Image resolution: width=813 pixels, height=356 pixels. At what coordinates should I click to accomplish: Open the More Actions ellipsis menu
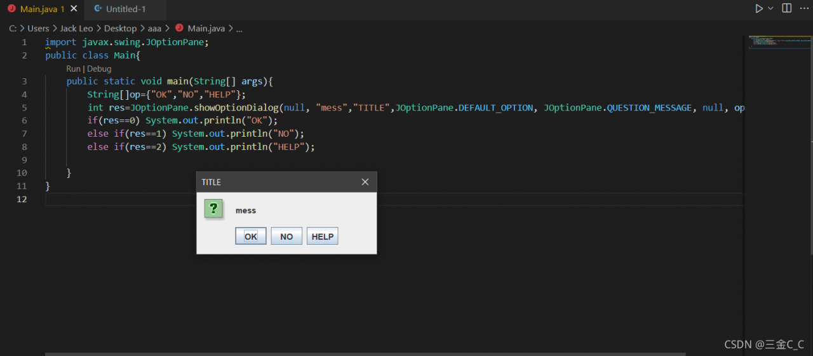point(804,9)
